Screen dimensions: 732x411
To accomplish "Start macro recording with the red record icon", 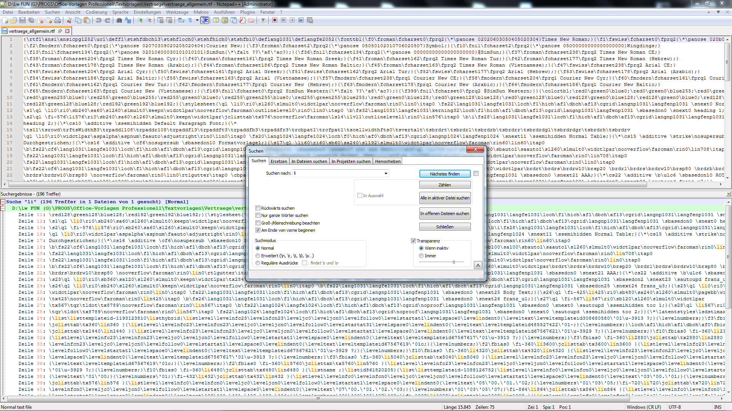I will pyautogui.click(x=274, y=20).
